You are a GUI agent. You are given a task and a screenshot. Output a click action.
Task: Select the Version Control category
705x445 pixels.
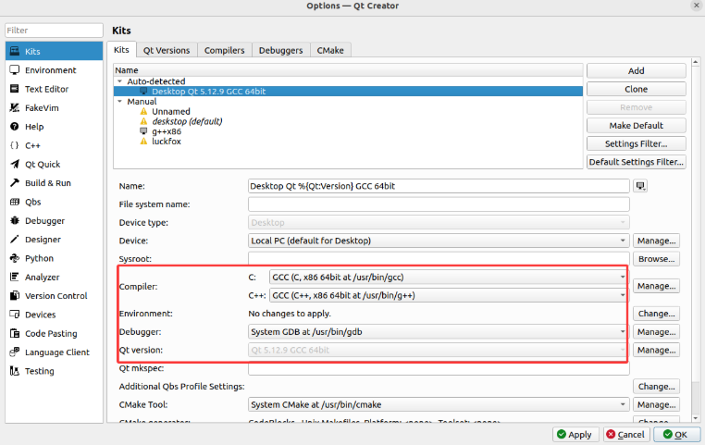[x=56, y=296]
